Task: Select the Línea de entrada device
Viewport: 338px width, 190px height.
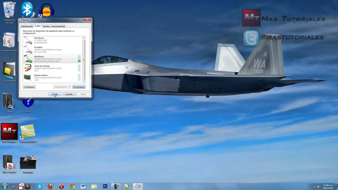Action: coord(53,68)
